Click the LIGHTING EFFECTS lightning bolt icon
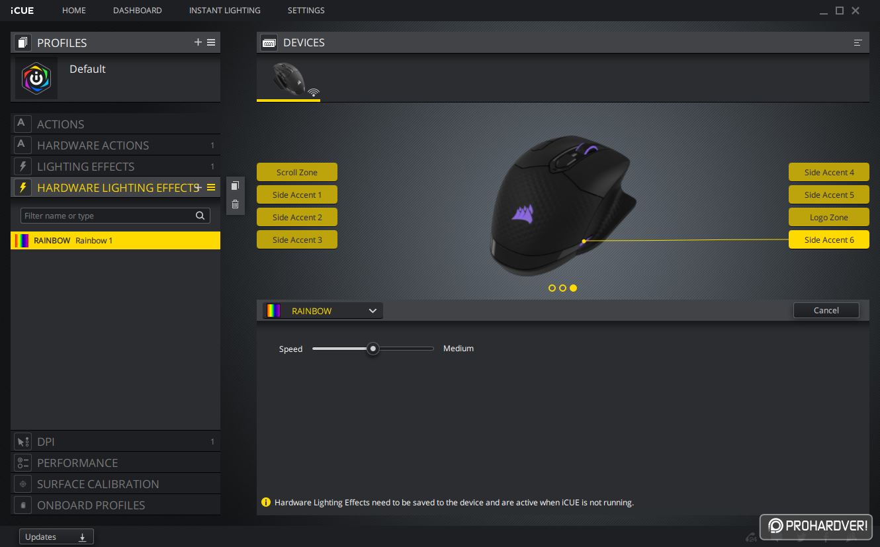 [22, 167]
